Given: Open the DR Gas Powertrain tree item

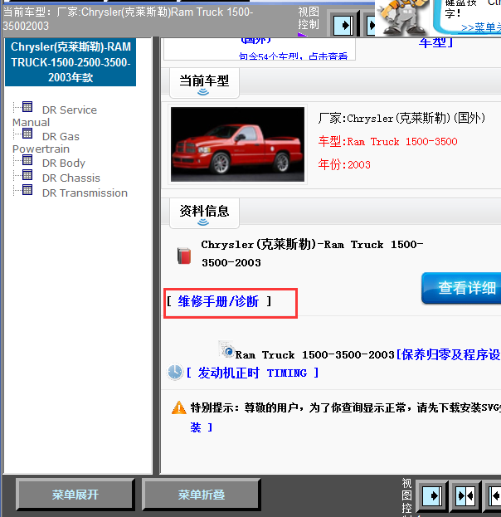Looking at the screenshot, I should [46, 143].
